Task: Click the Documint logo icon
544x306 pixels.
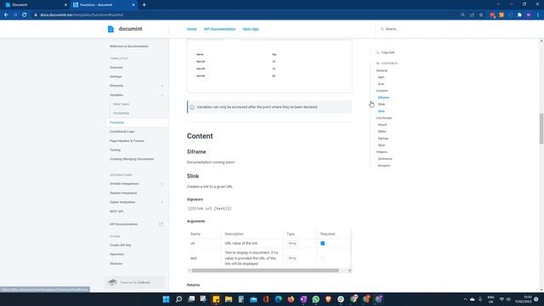Action: 110,29
